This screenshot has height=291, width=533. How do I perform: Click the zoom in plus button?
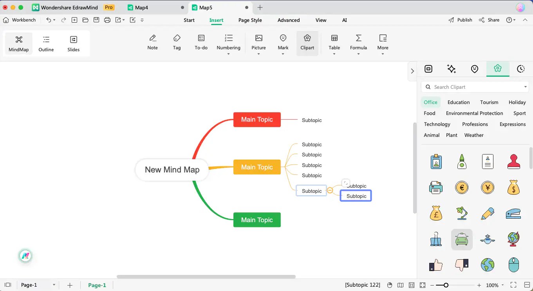pyautogui.click(x=479, y=285)
